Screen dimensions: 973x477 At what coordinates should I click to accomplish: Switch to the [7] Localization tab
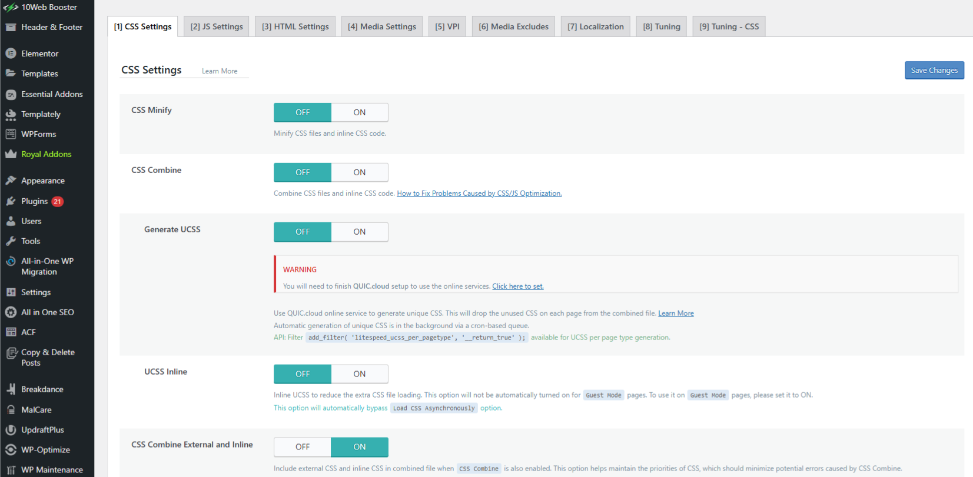(x=596, y=26)
